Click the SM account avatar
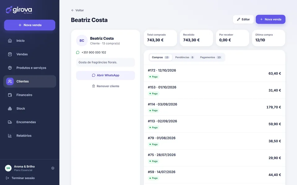 click(x=8, y=168)
